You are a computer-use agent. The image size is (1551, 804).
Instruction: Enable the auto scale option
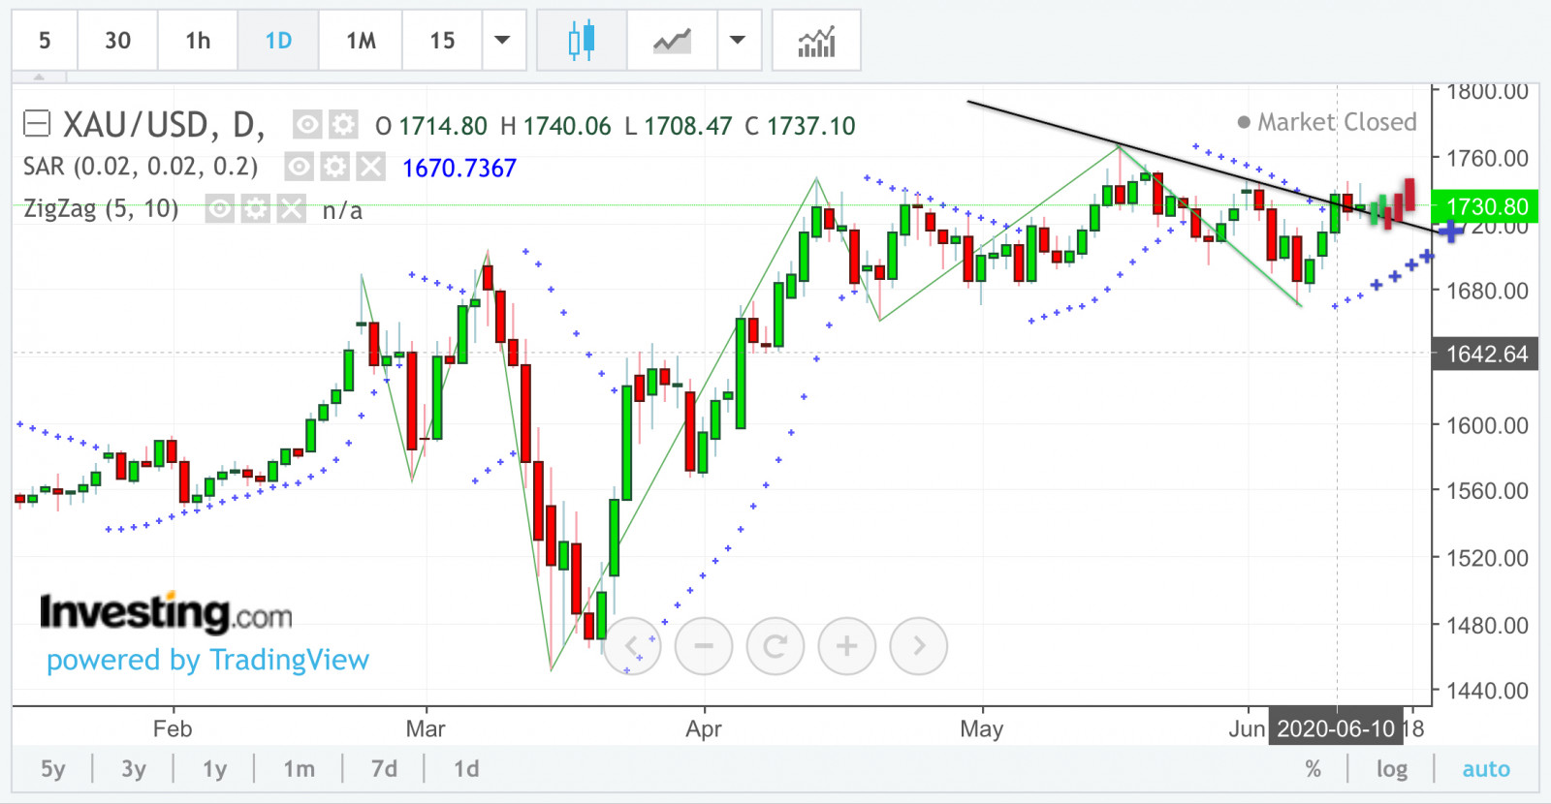click(1485, 769)
